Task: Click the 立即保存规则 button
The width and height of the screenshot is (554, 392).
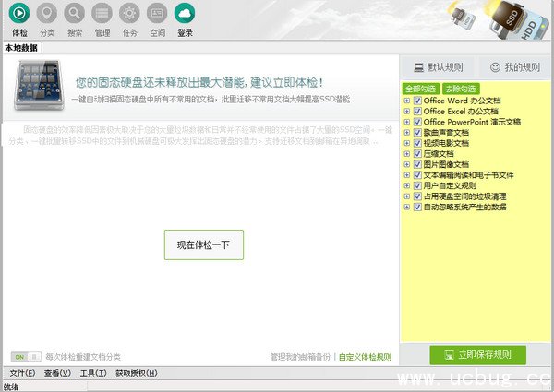Action: click(477, 354)
